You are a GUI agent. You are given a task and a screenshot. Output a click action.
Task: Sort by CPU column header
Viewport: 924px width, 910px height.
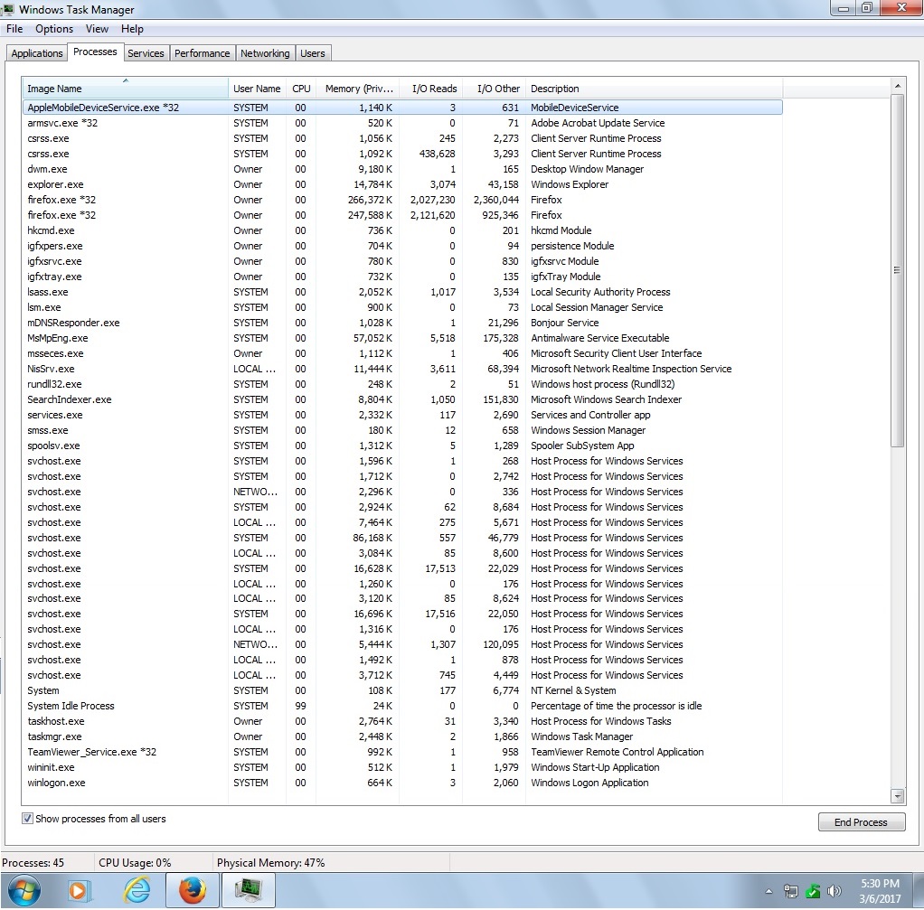click(301, 89)
